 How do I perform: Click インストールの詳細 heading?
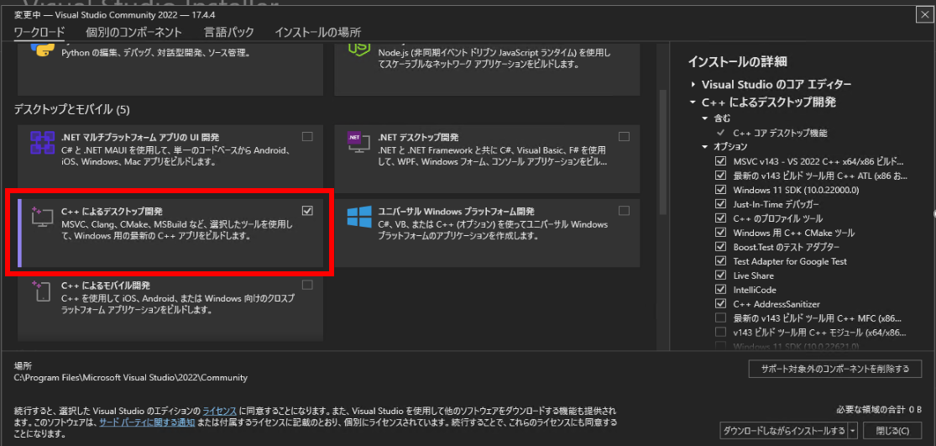tap(737, 61)
